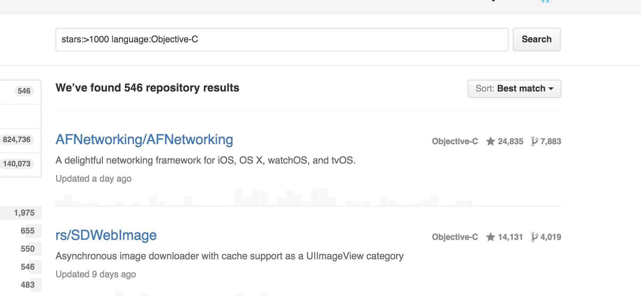Viewport: 641px width, 296px height.
Task: Click the fork icon beside 7,883
Action: tap(535, 141)
